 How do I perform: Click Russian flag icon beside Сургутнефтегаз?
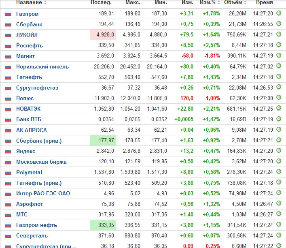(8, 88)
